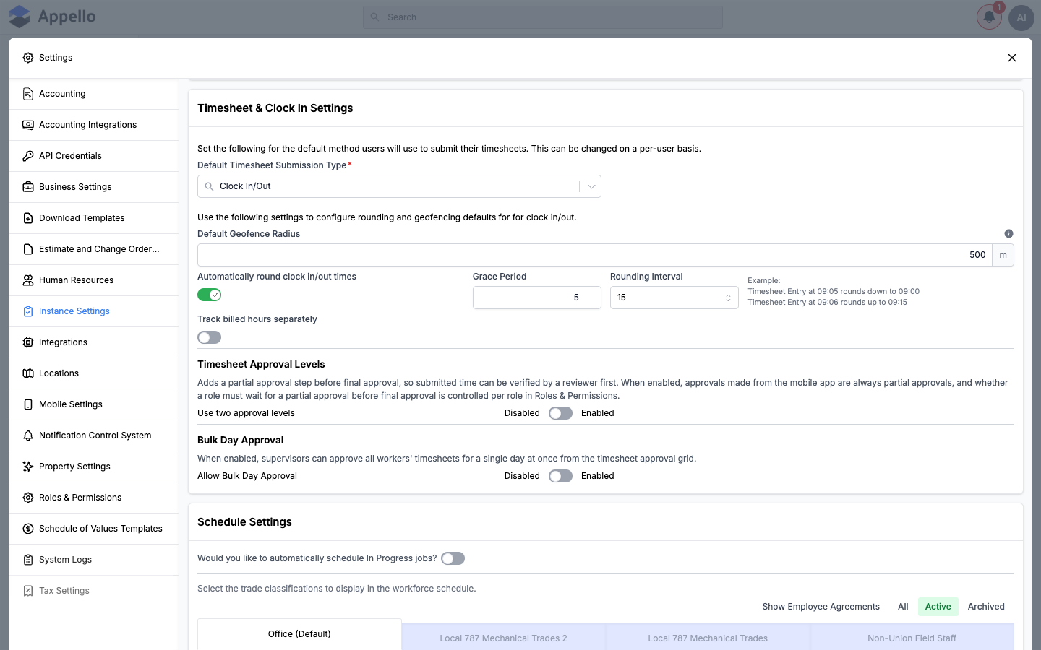Click the Rounding Interval field showing 15
This screenshot has width=1041, height=650.
click(674, 298)
